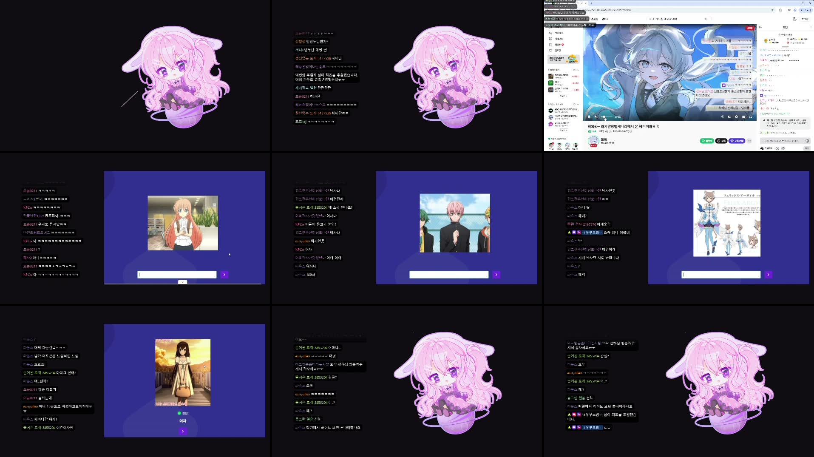The width and height of the screenshot is (814, 457).
Task: Open the browser extensions puzzle icon
Action: coord(781,10)
